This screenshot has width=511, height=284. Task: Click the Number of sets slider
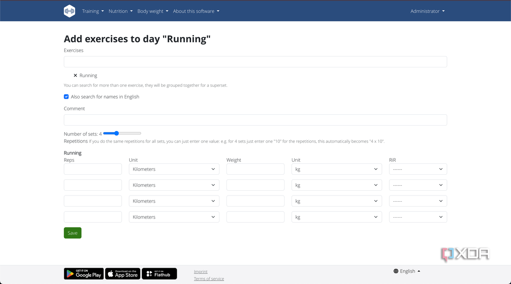122,133
